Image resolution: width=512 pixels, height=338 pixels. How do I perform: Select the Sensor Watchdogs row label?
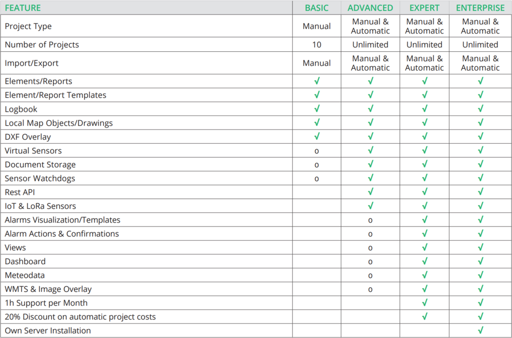click(x=40, y=178)
